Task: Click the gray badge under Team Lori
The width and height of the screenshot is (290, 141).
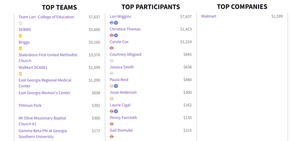Action: coord(20,23)
